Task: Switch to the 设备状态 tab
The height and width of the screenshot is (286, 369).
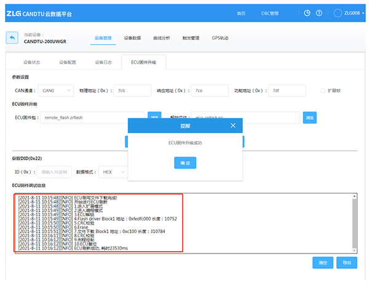Action: coord(32,63)
